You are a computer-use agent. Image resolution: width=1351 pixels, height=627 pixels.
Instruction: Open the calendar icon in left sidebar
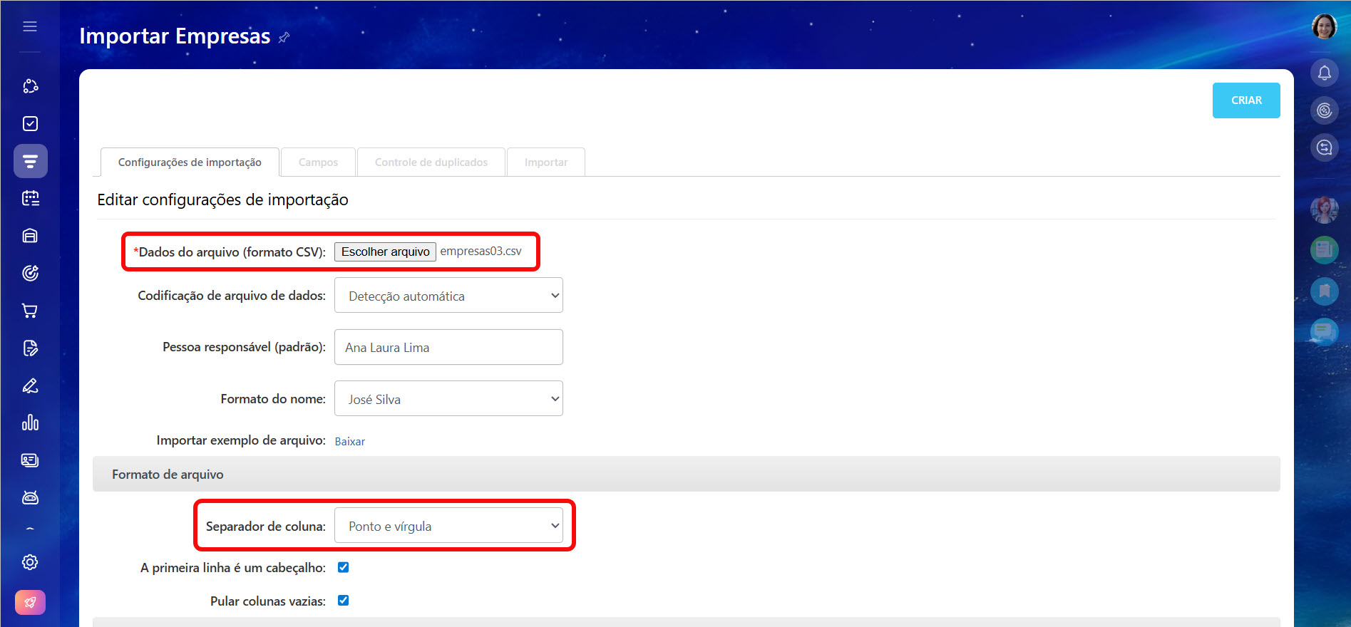pyautogui.click(x=30, y=198)
